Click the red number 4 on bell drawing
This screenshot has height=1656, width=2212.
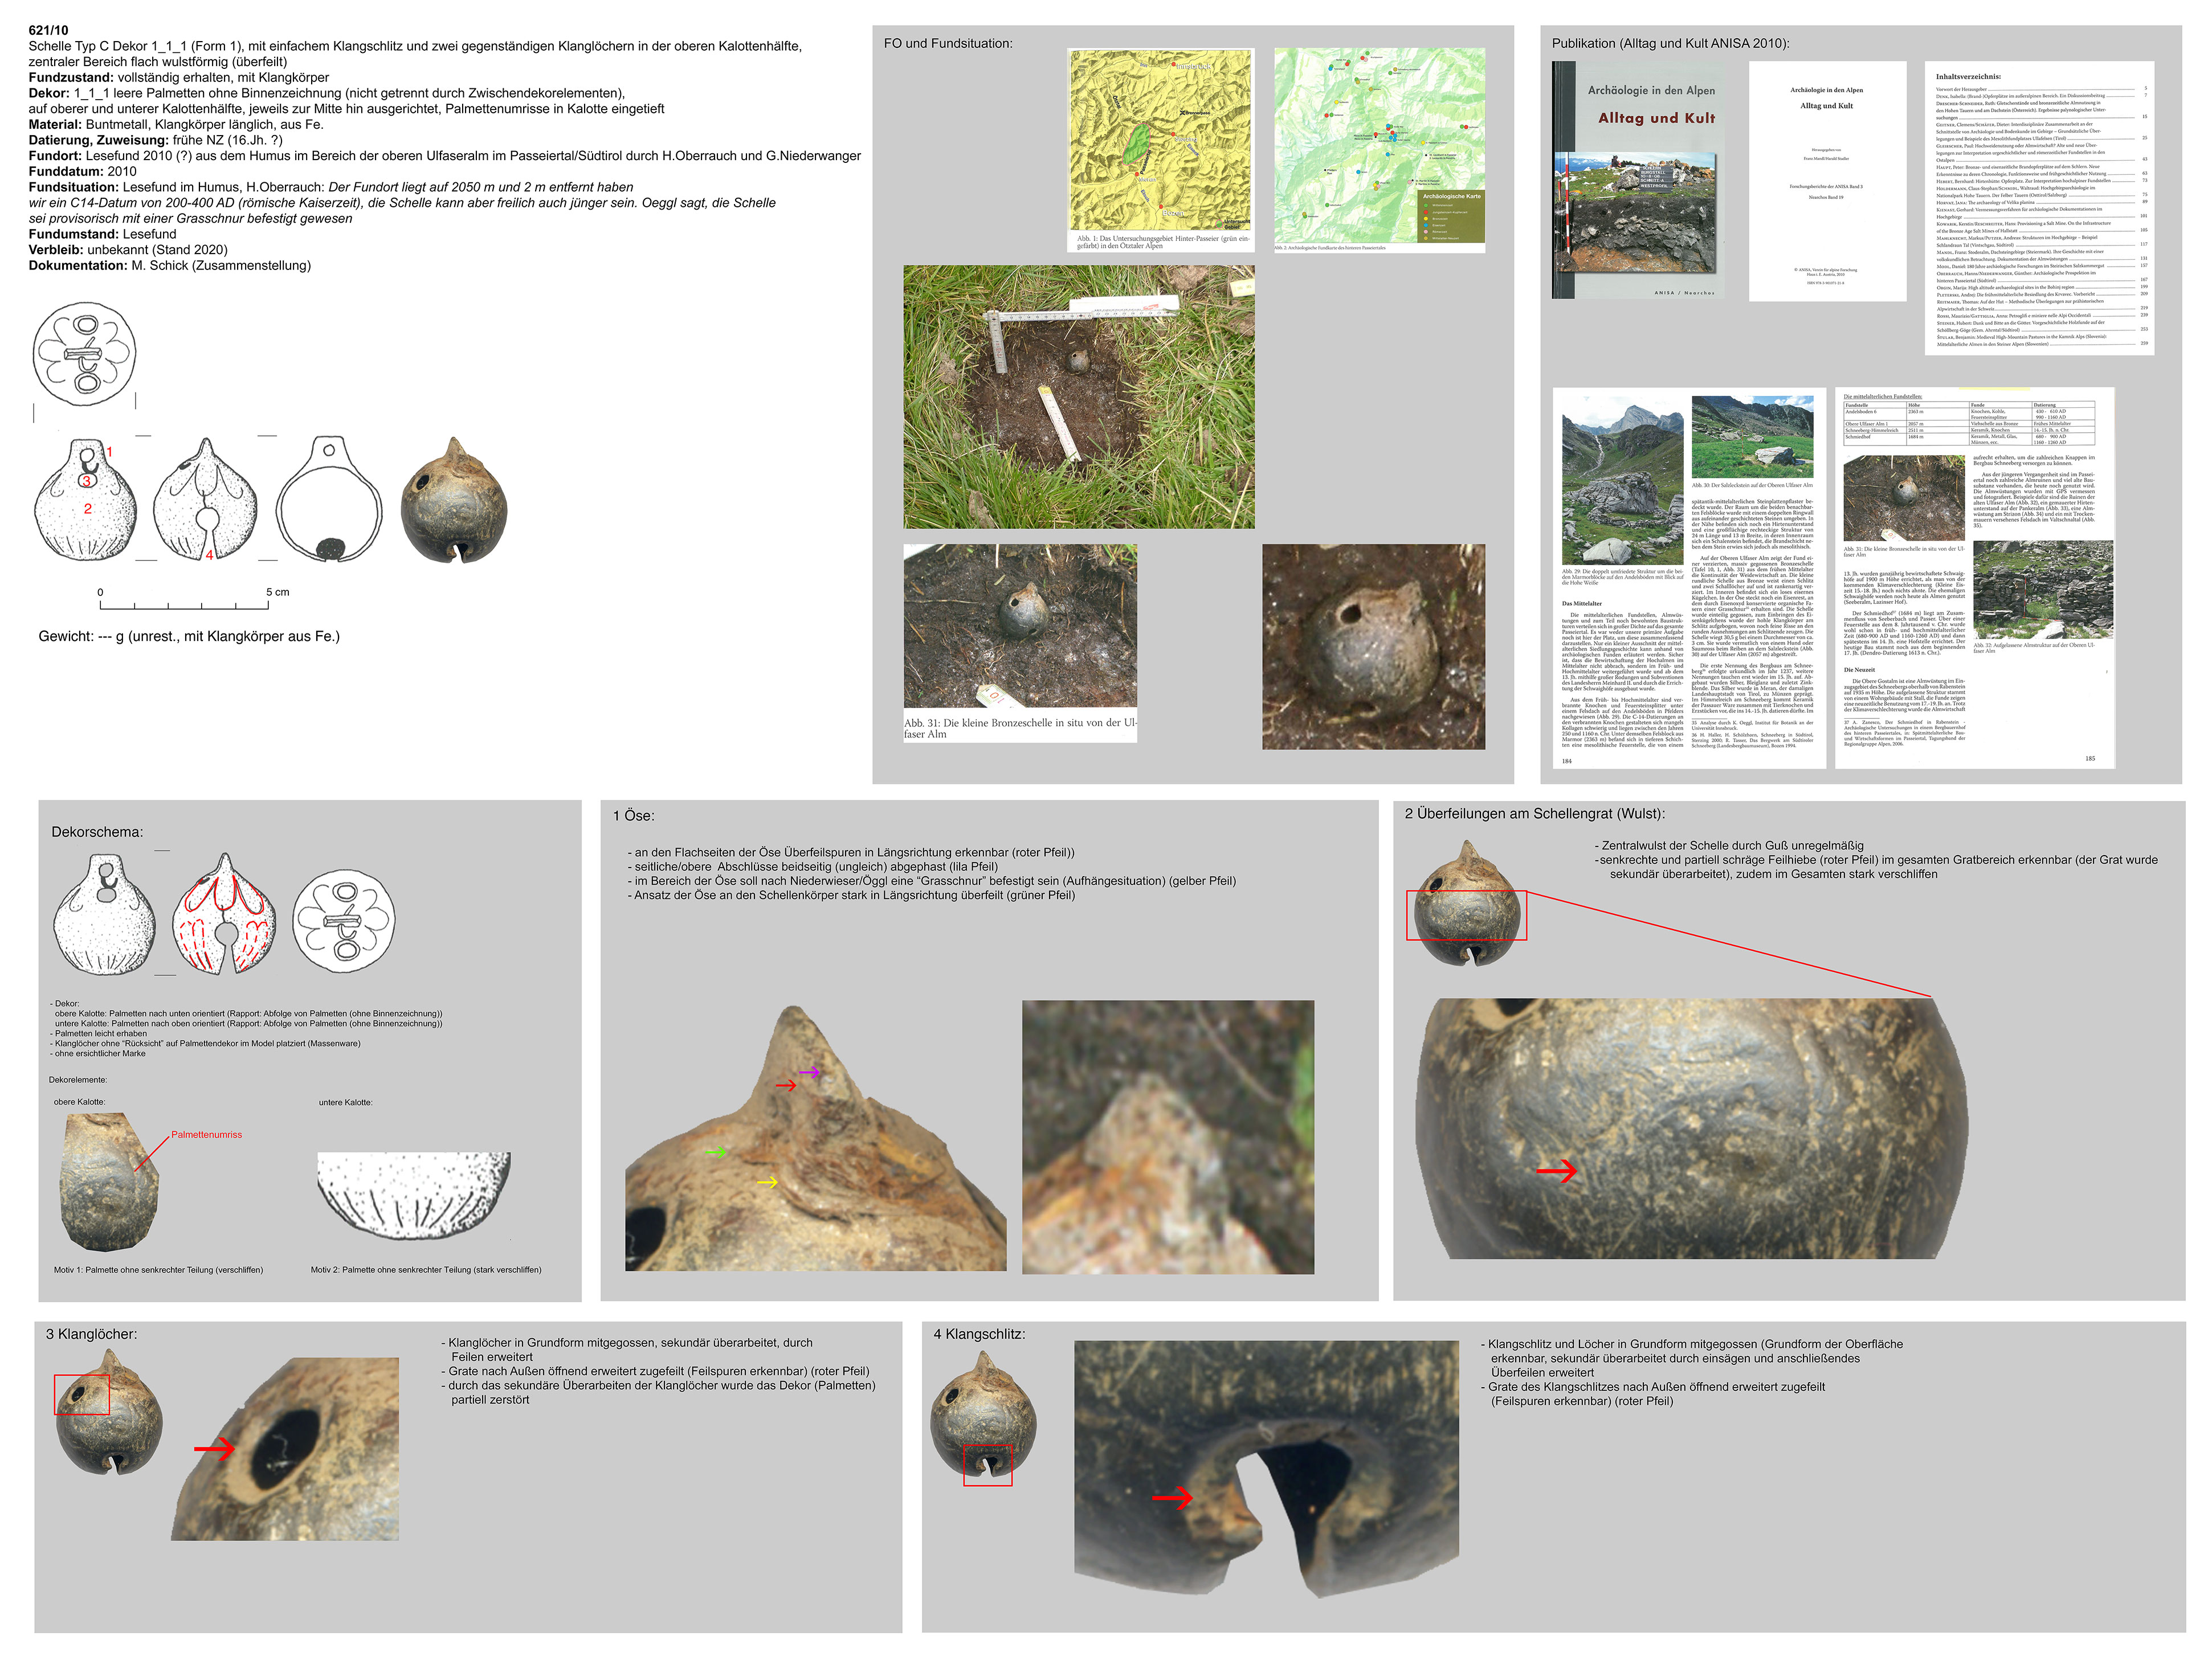[x=209, y=555]
